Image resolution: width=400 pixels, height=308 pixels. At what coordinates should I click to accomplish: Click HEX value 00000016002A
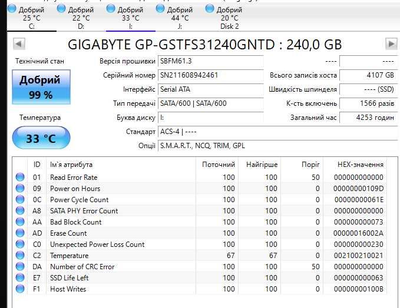(358, 233)
